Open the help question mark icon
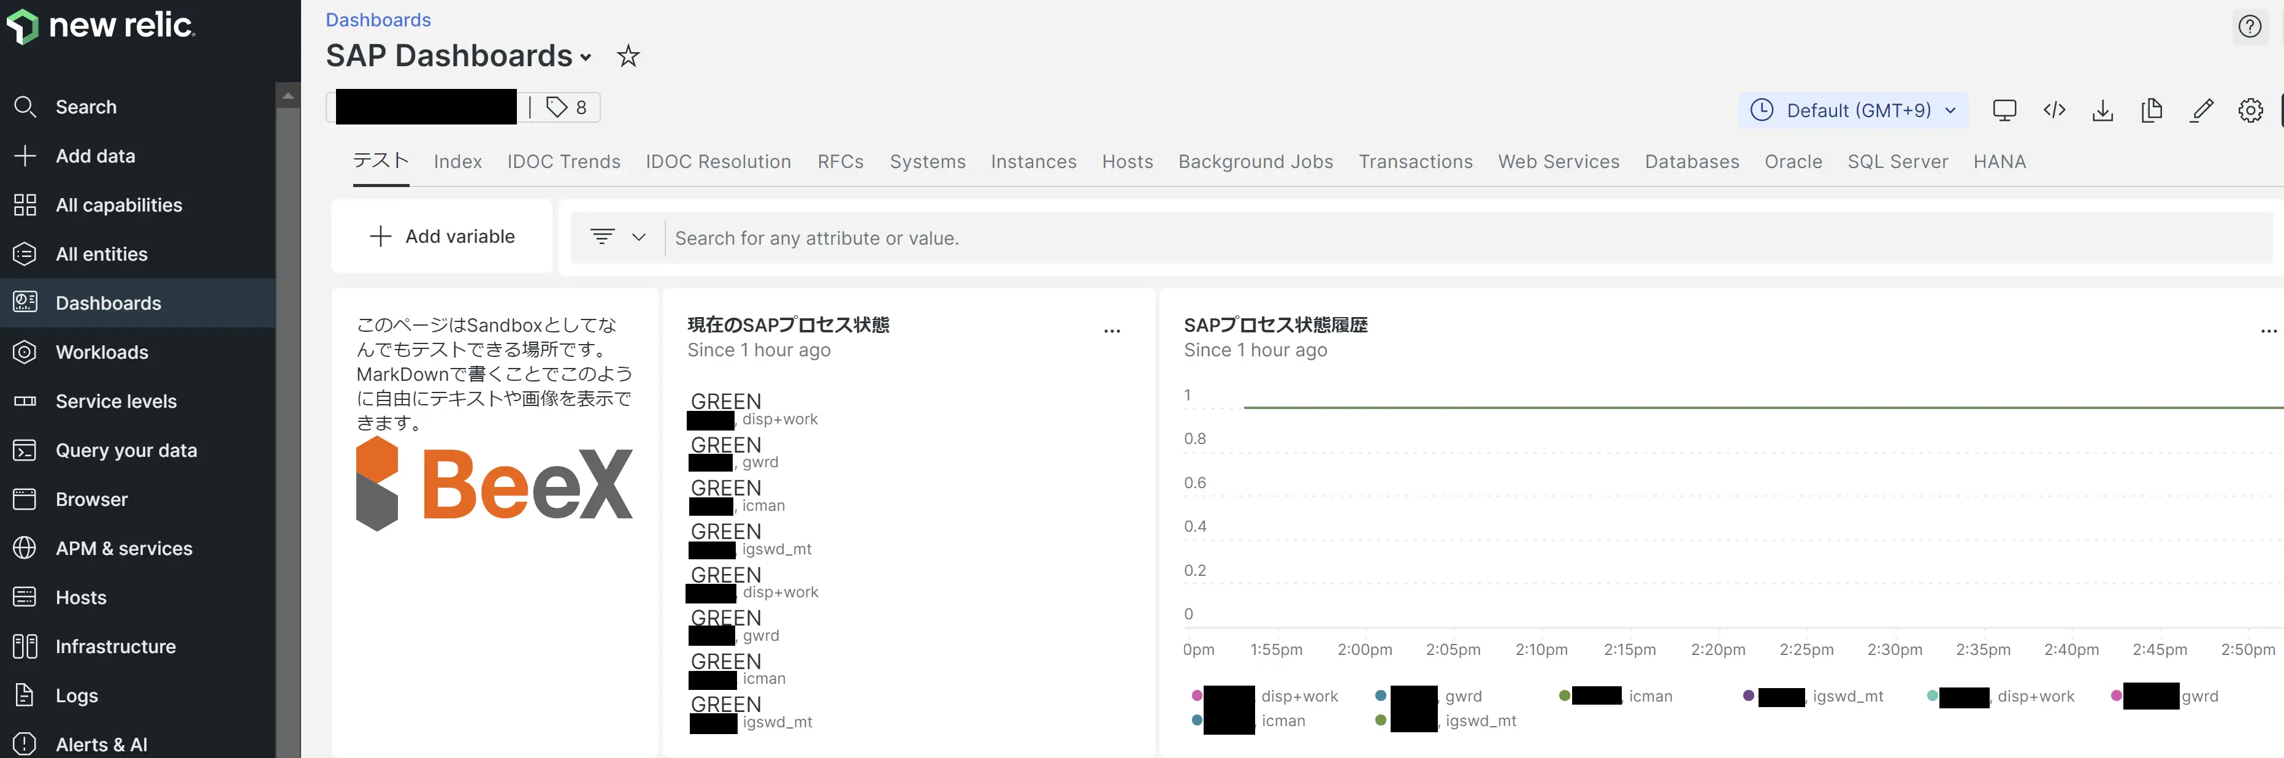 2250,26
